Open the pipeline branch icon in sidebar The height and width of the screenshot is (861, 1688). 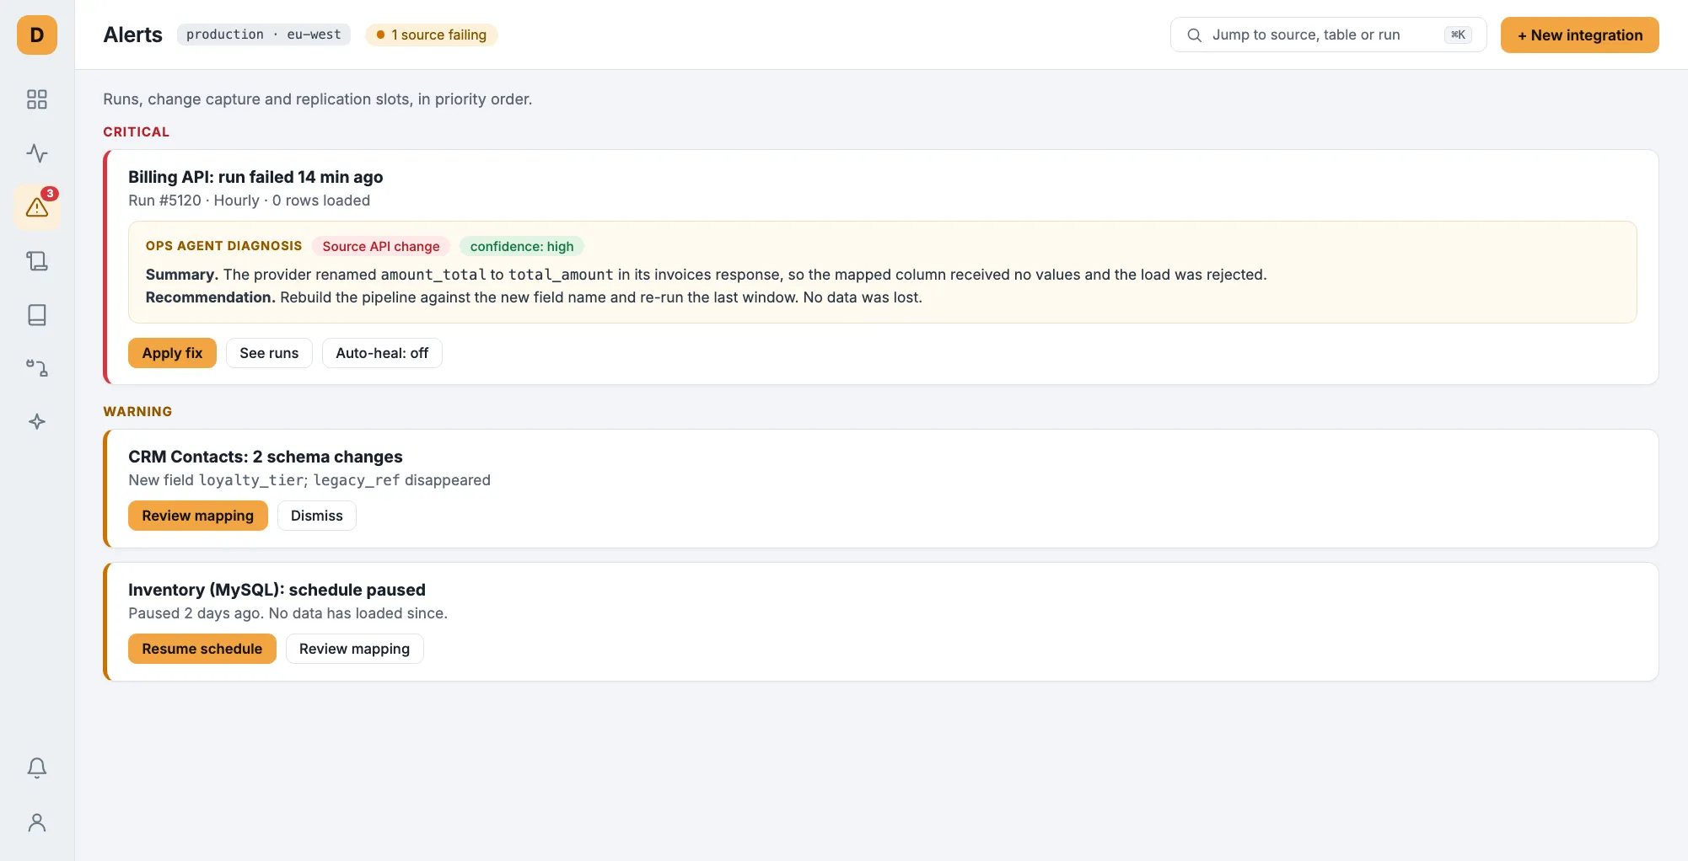37,368
